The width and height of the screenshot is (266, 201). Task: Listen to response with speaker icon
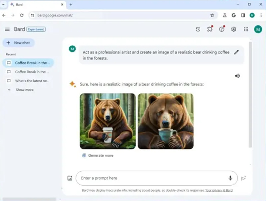(237, 76)
